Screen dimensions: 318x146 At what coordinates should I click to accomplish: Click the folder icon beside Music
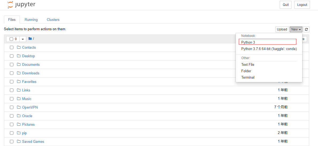point(19,99)
